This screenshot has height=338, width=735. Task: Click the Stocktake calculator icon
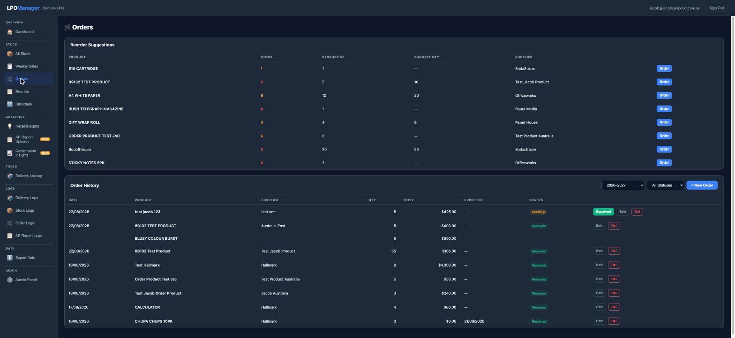pyautogui.click(x=10, y=104)
